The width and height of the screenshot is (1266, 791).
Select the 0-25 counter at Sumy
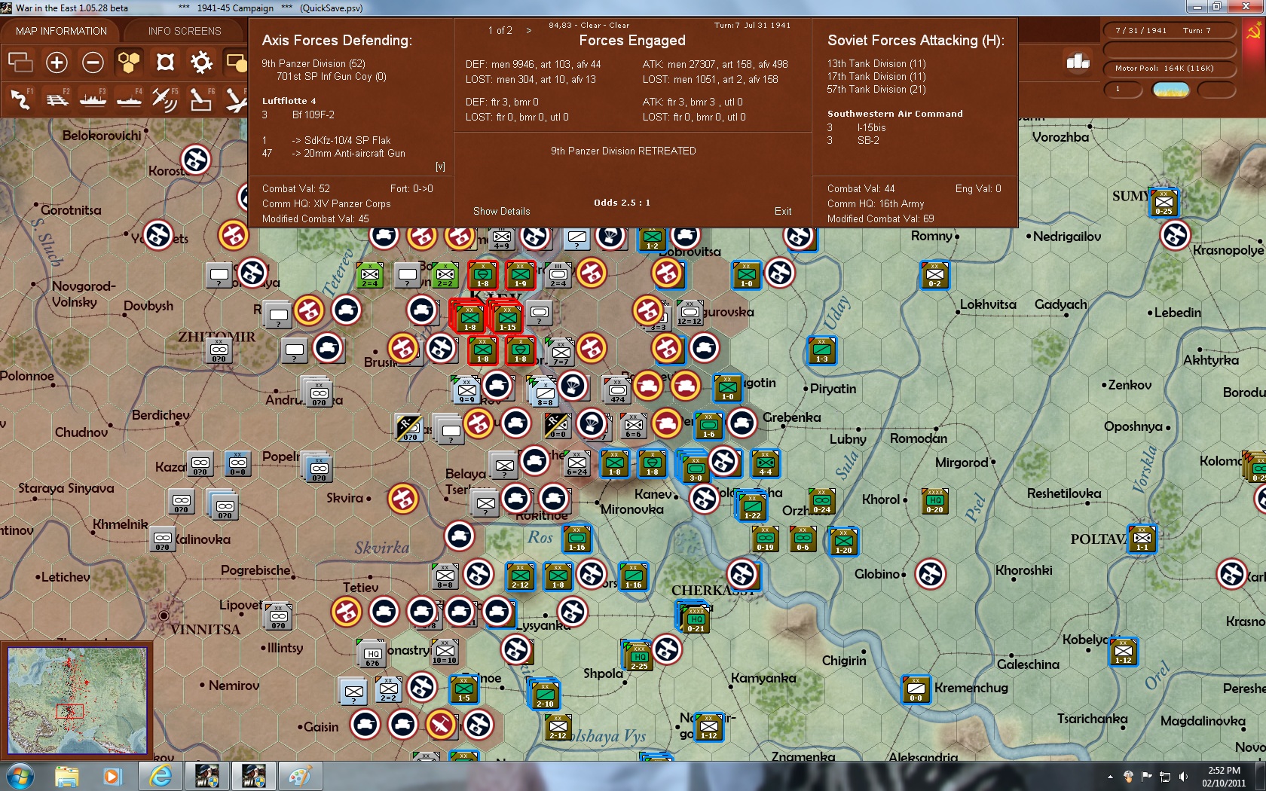click(1164, 203)
